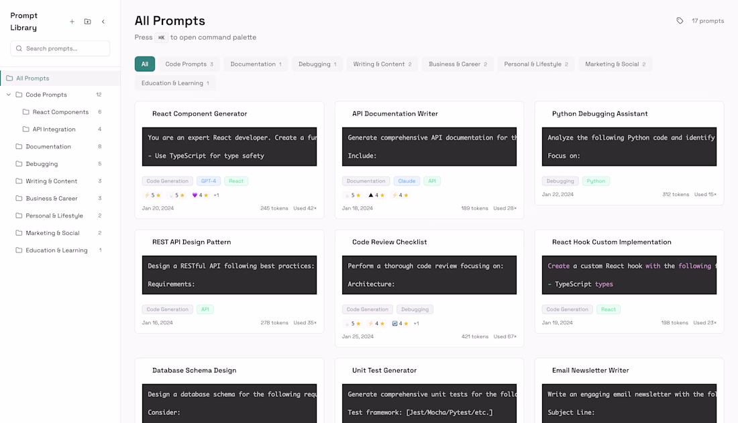The width and height of the screenshot is (738, 423).
Task: Select API Integration in the sidebar tree
Action: point(54,130)
